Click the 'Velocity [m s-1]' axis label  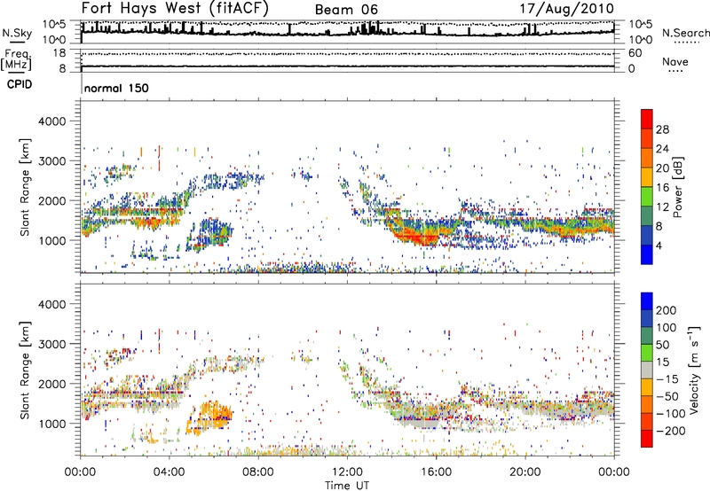(694, 370)
